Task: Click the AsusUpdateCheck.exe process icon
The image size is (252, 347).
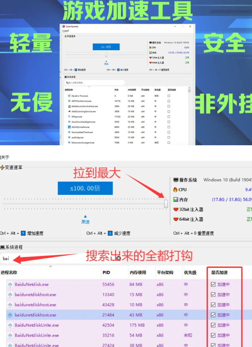Action: [69, 132]
